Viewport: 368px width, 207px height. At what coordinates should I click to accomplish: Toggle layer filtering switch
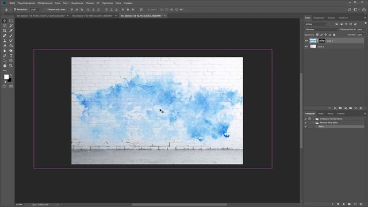click(366, 23)
